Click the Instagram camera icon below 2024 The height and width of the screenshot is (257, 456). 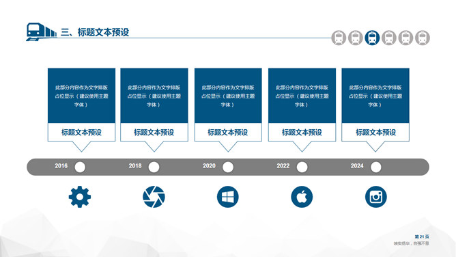click(375, 197)
